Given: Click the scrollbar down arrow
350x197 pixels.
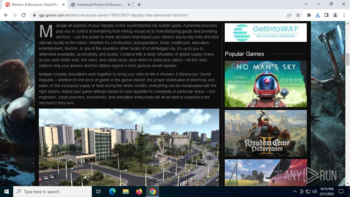Looking at the screenshot, I should [348, 184].
